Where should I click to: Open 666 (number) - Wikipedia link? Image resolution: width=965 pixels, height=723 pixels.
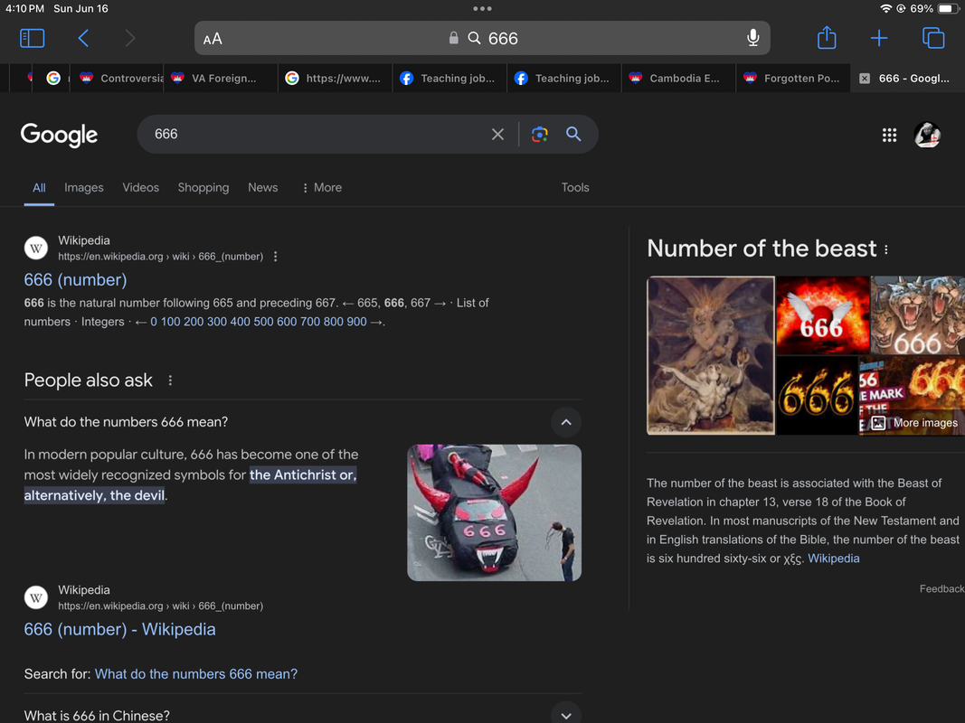[x=119, y=630]
